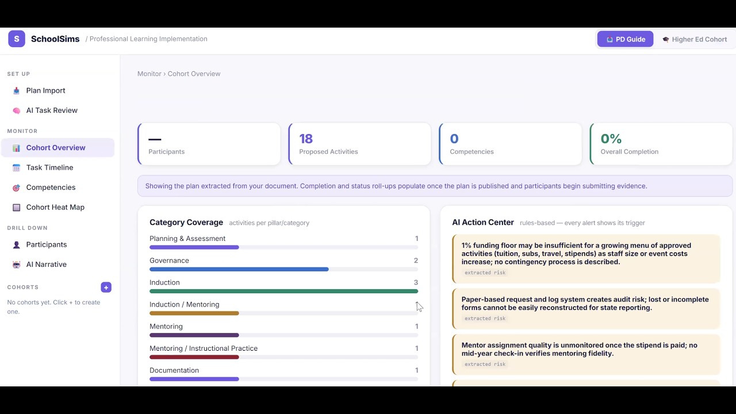Click the Participants stat card
Viewport: 736px width, 414px height.
click(x=209, y=144)
